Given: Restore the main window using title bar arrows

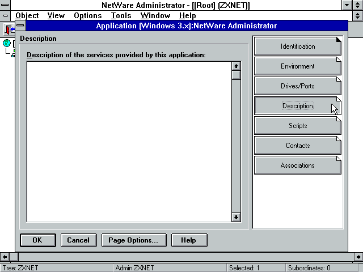Looking at the screenshot, I should pos(358,5).
